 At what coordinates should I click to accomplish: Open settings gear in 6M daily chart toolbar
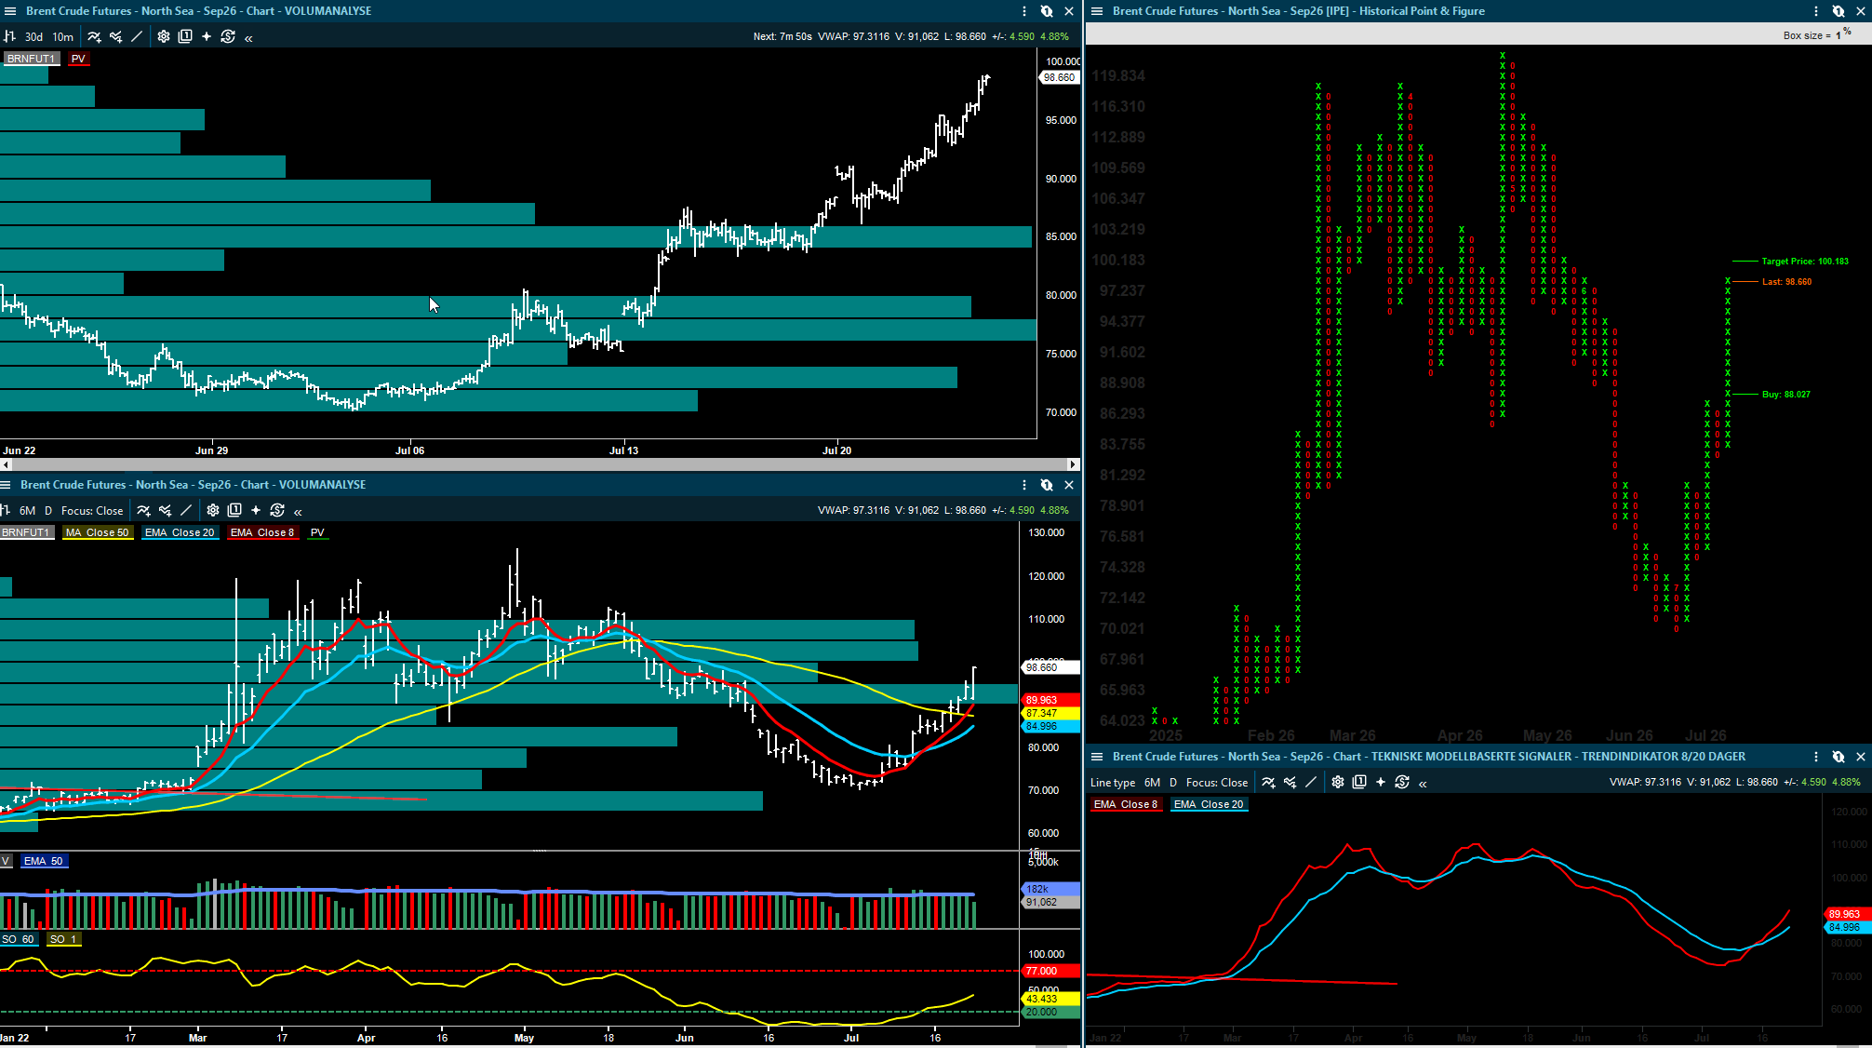click(213, 510)
